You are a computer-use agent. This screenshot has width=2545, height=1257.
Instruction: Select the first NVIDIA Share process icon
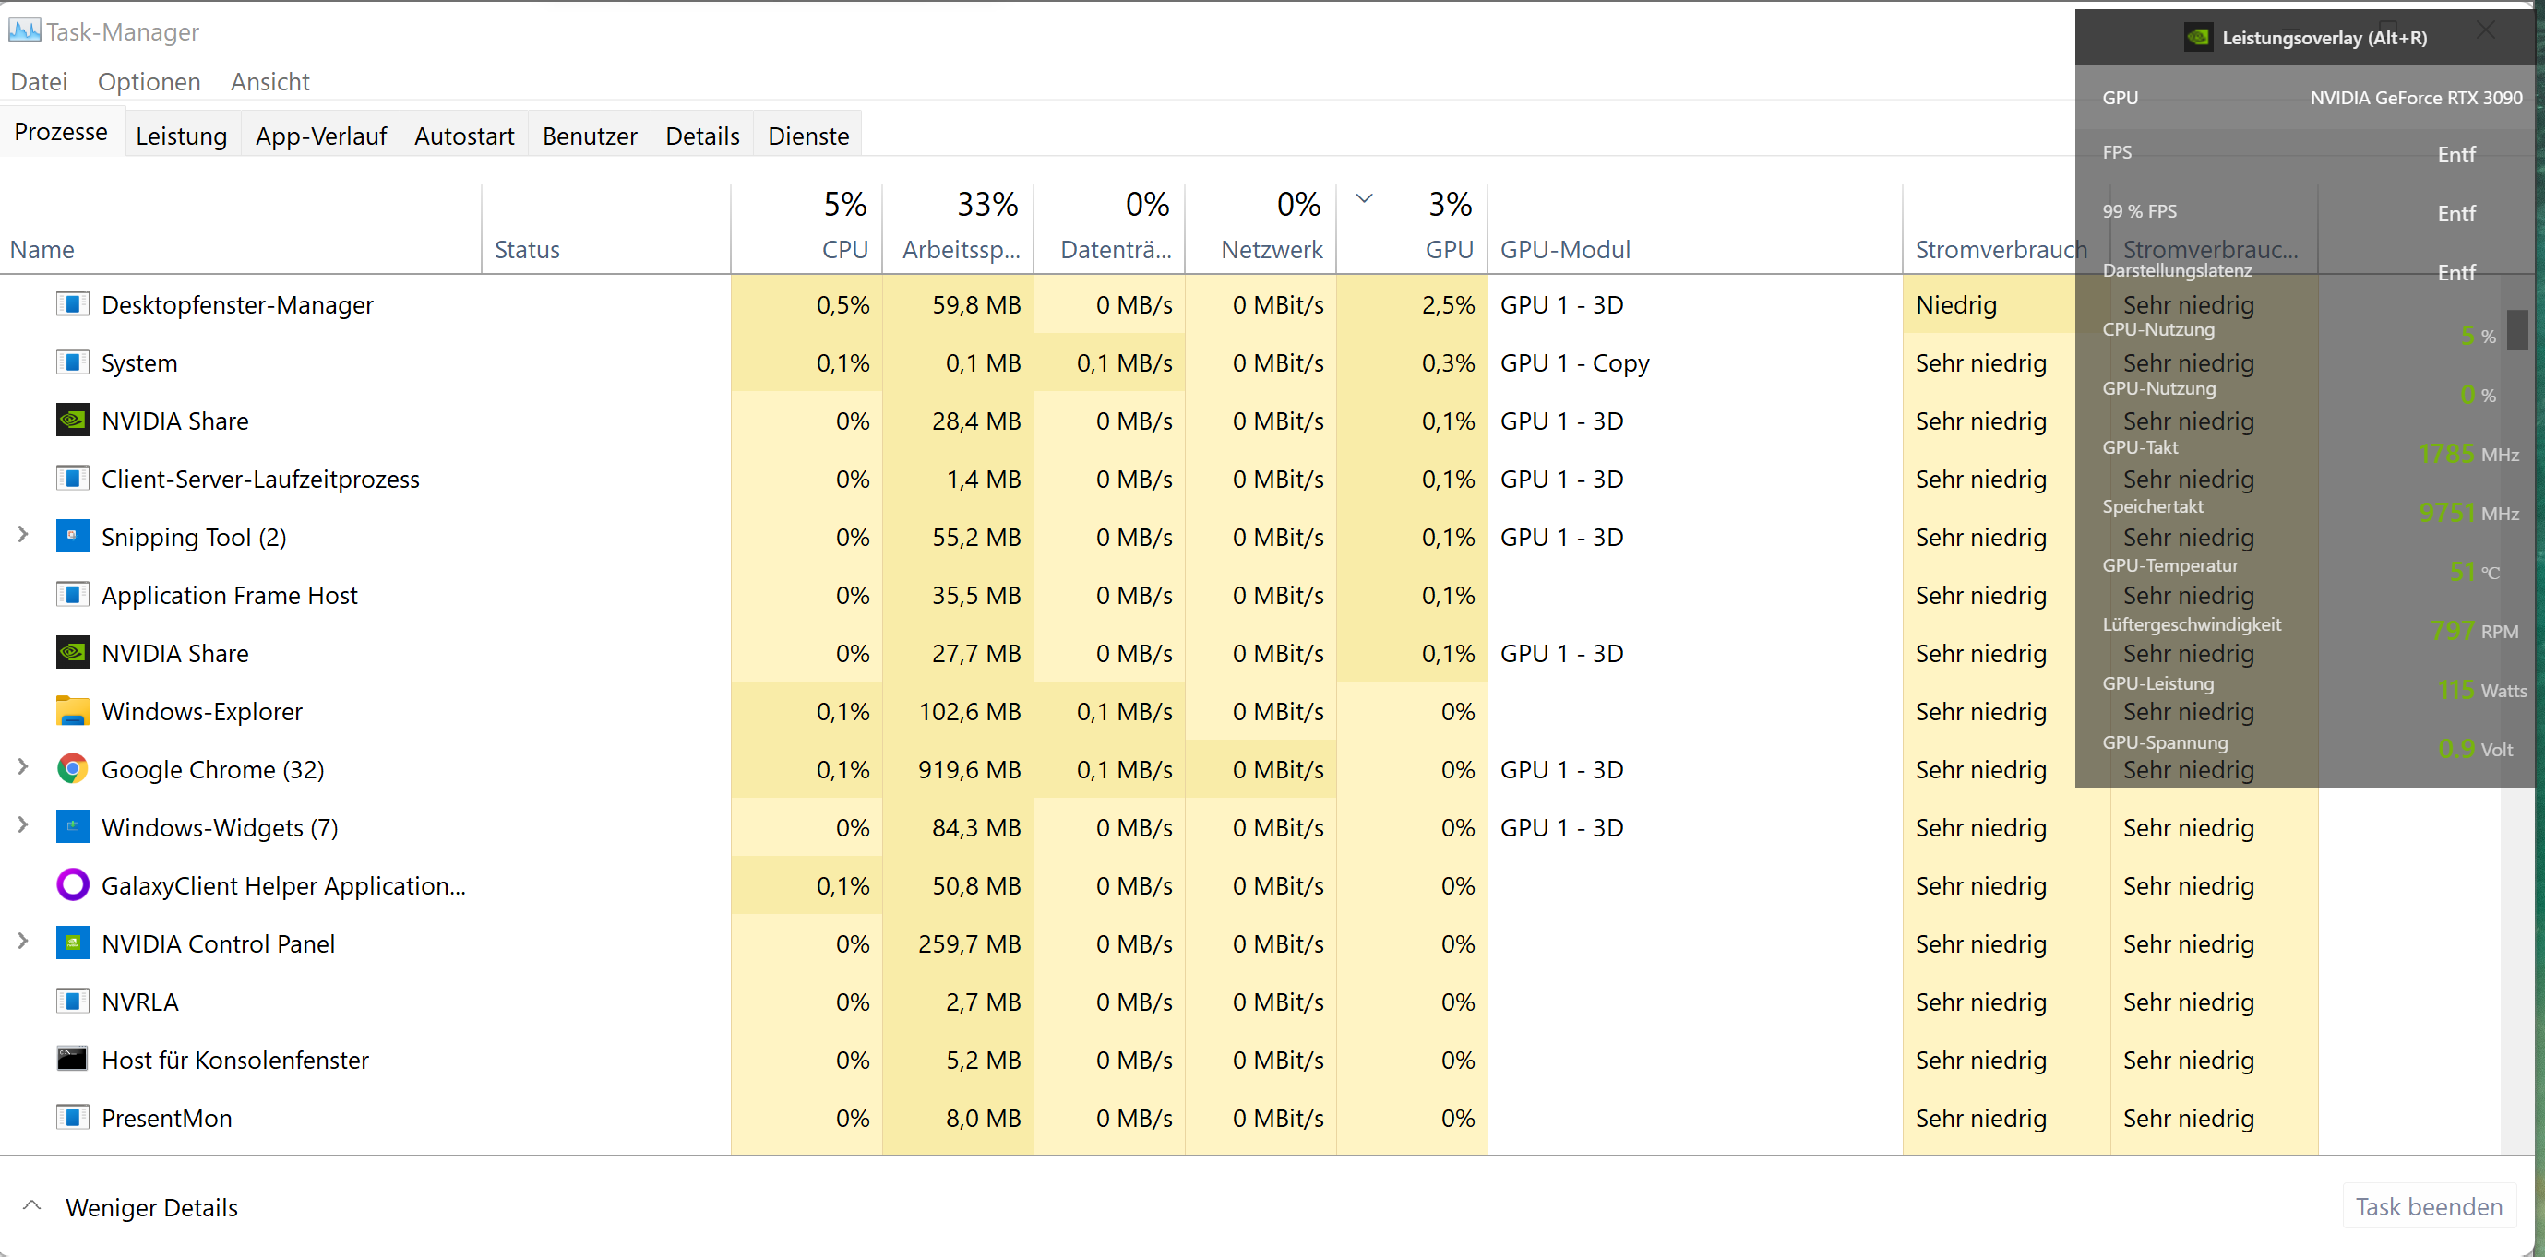(x=72, y=421)
